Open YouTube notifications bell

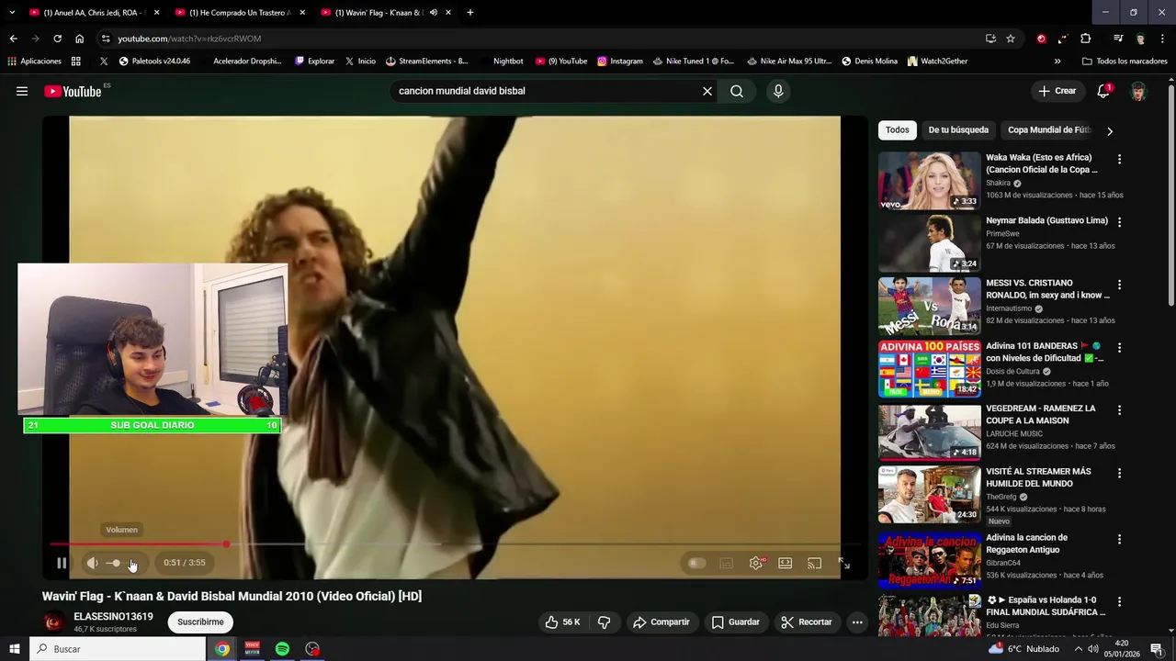(x=1103, y=91)
